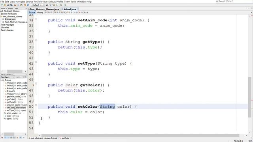Viewport: 253px width, 142px height.
Task: Switch to the History view button
Action: 40,12
